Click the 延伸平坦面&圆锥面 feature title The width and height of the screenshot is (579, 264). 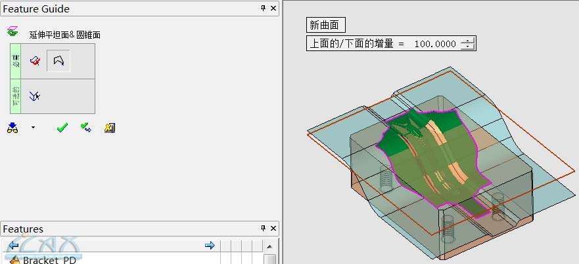[x=65, y=35]
